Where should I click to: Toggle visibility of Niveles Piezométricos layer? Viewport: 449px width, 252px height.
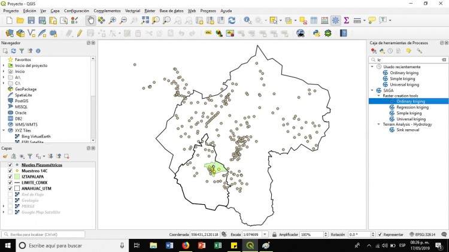point(10,165)
